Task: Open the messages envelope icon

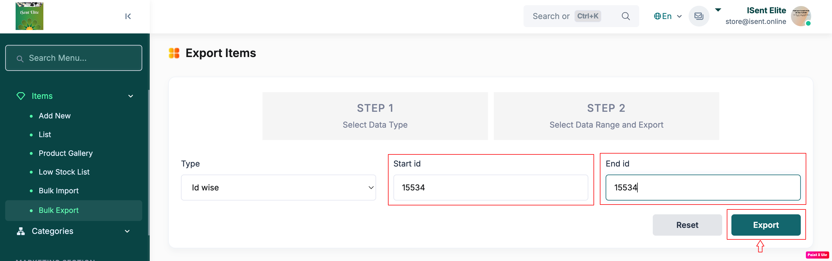Action: [x=699, y=16]
